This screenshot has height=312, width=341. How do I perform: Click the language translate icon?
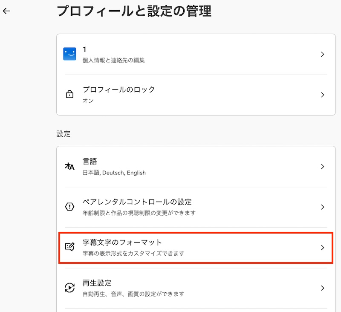click(x=69, y=166)
